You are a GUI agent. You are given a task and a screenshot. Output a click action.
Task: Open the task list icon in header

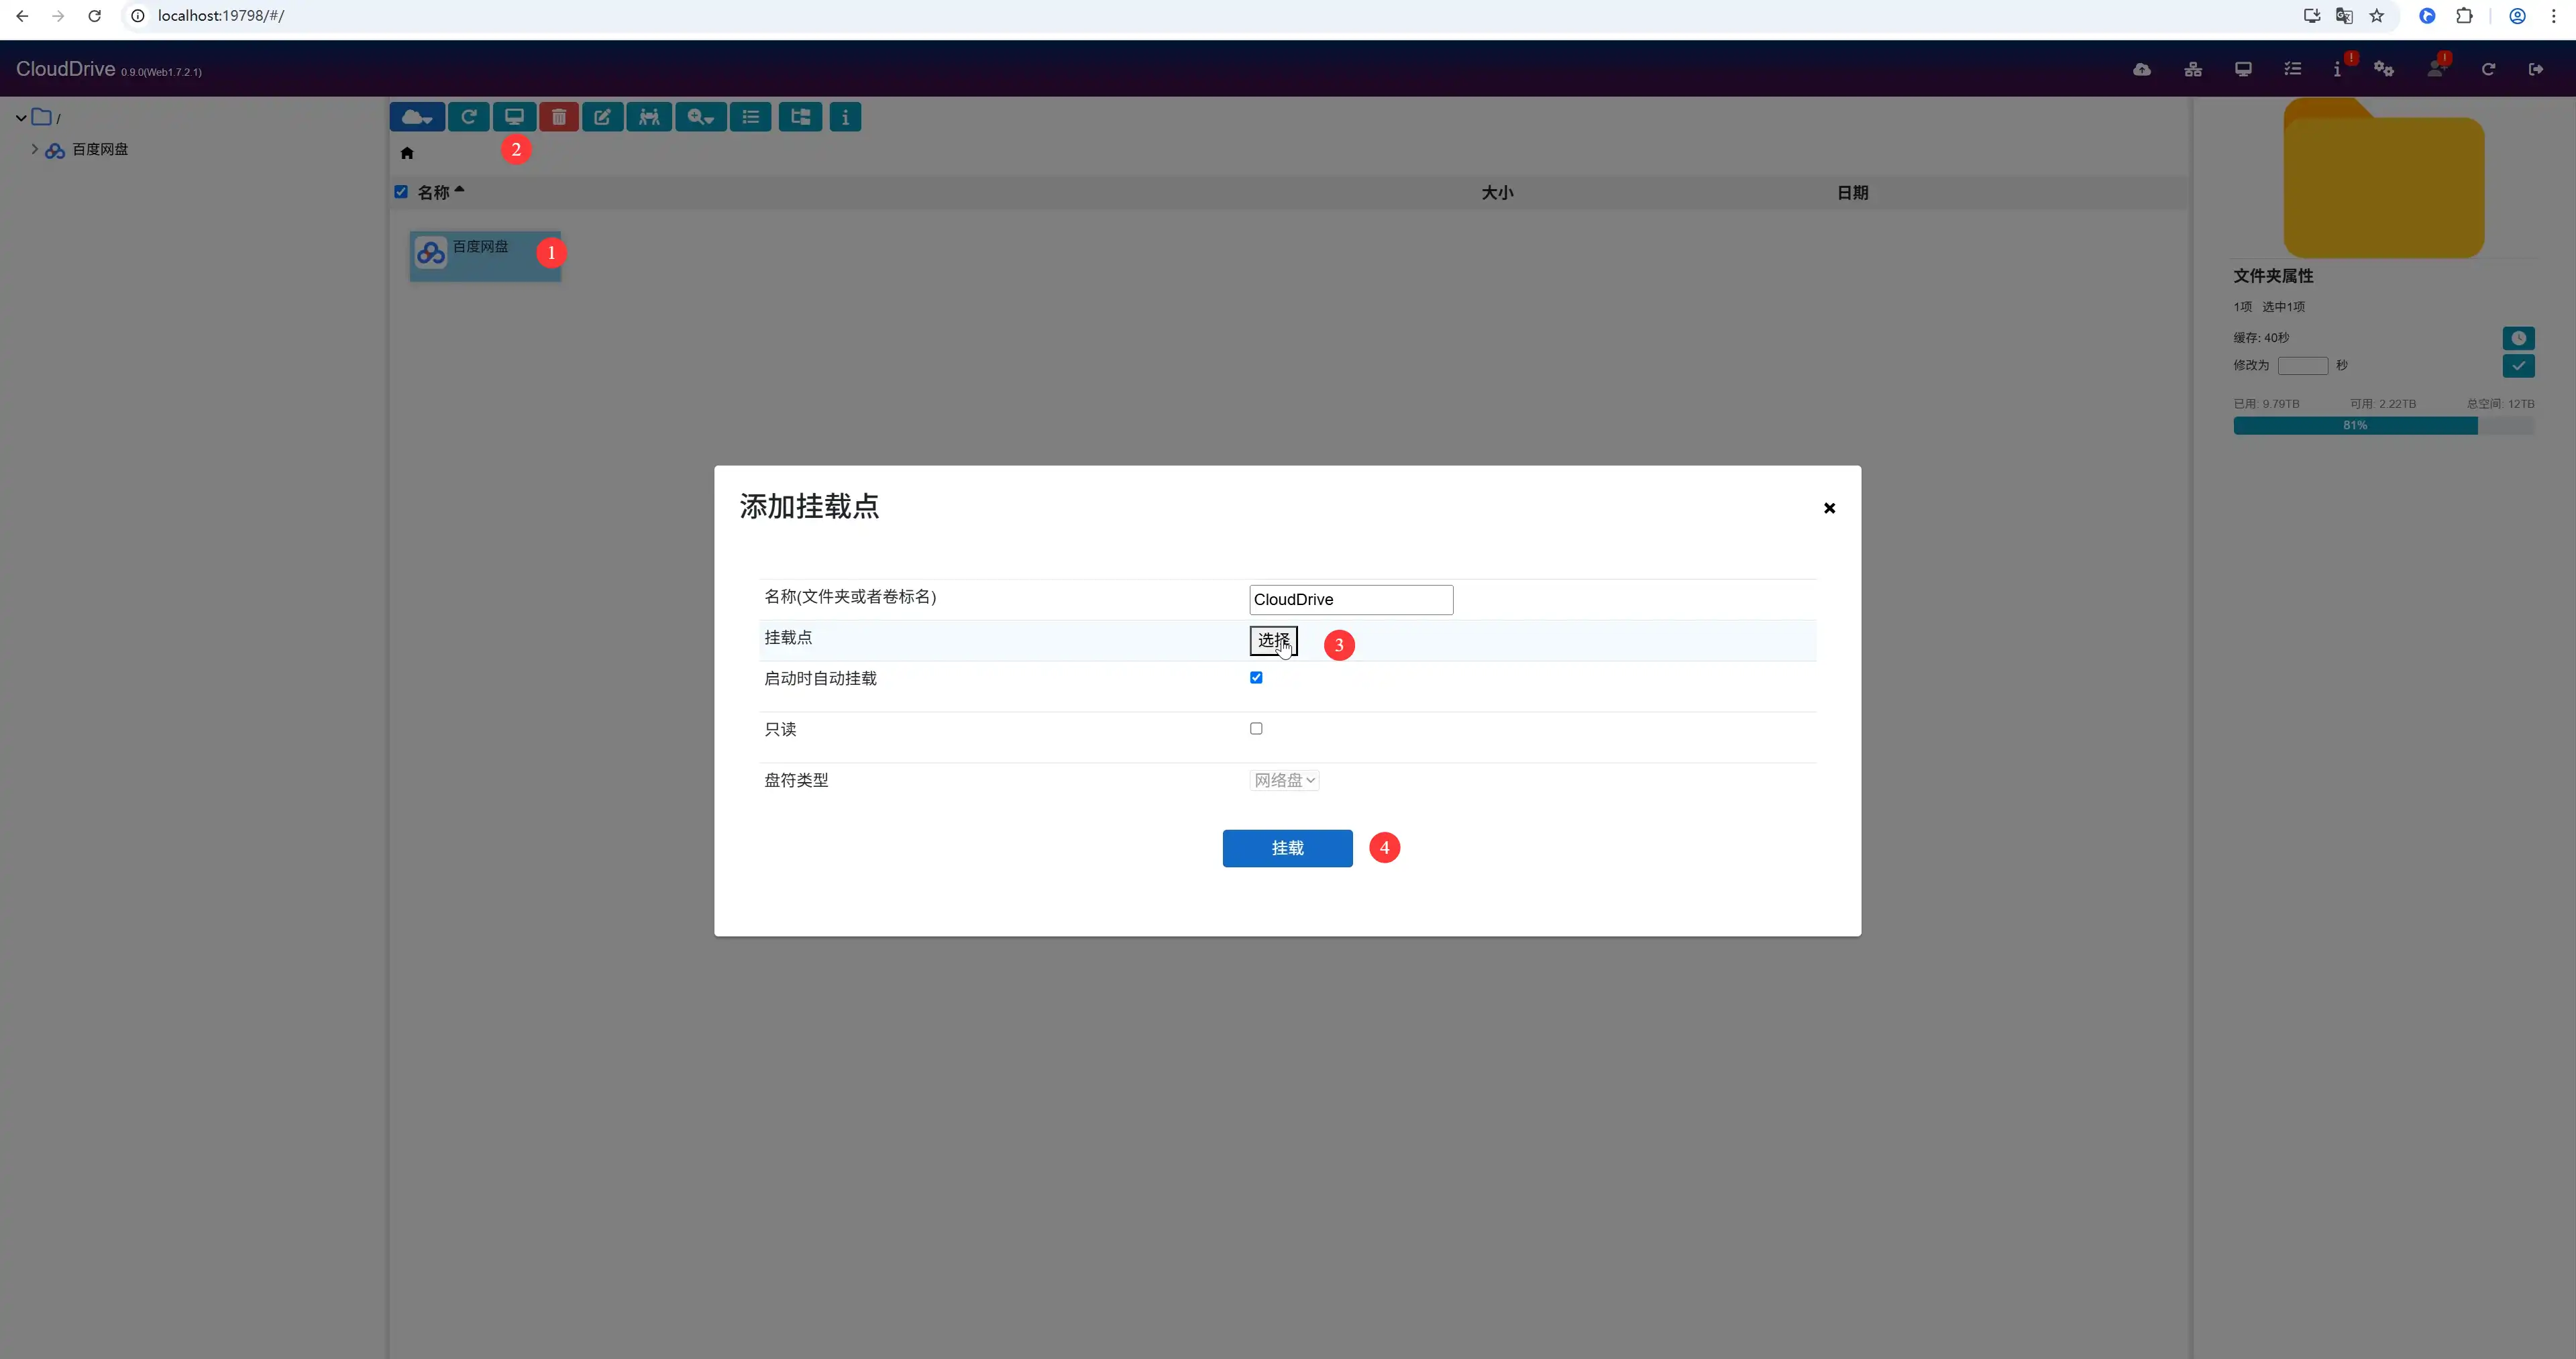click(2293, 69)
